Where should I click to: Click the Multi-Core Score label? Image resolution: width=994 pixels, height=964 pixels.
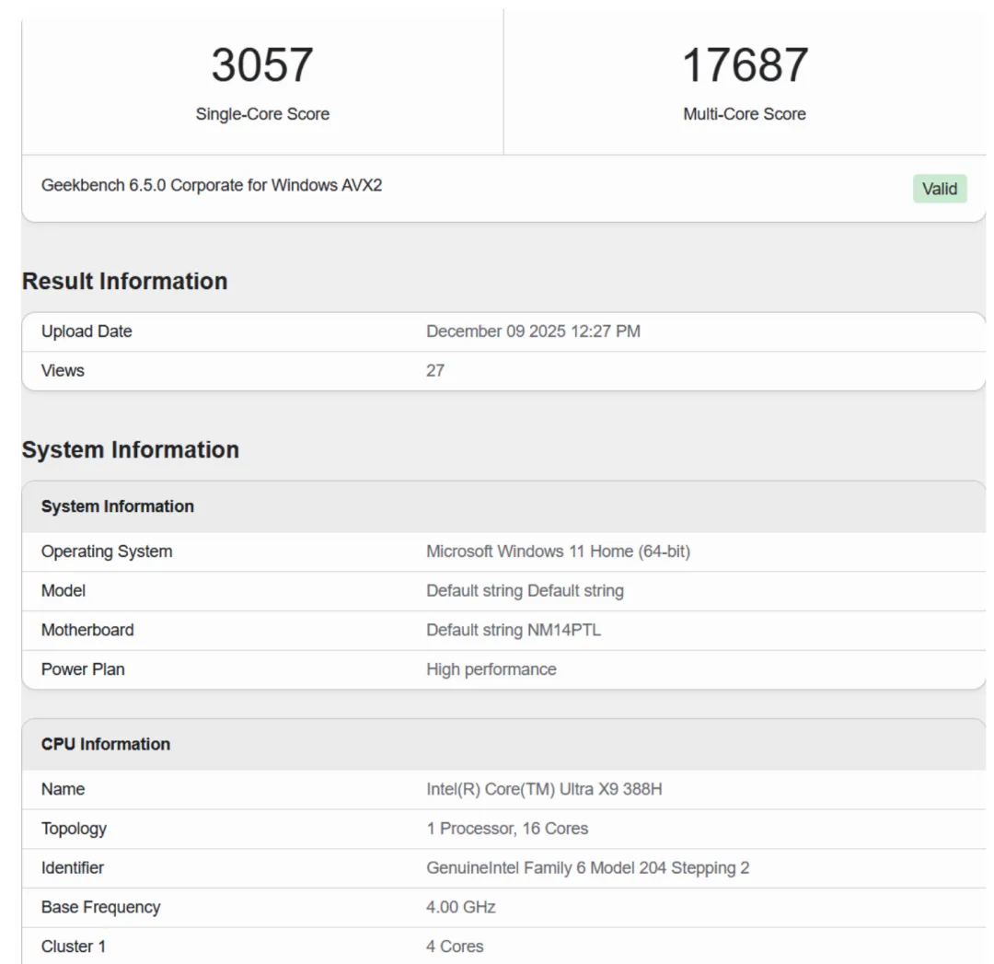tap(745, 113)
